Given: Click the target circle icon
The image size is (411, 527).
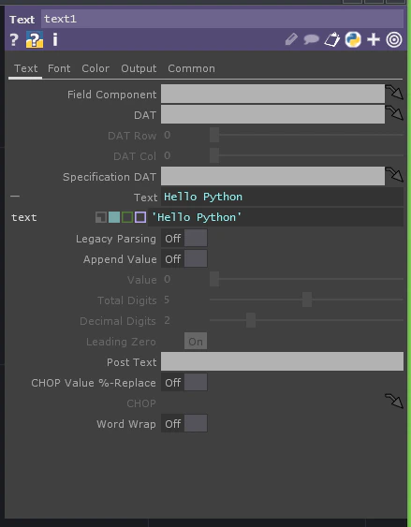Looking at the screenshot, I should (x=394, y=39).
